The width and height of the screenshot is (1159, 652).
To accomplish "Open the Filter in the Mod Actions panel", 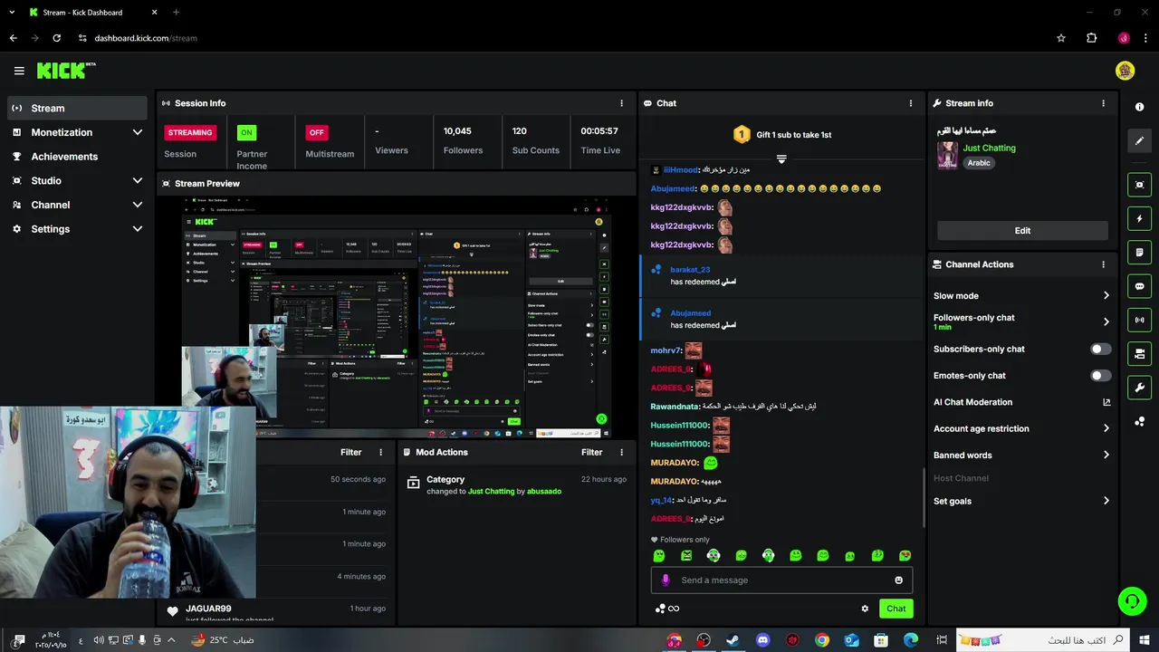I will 592,452.
